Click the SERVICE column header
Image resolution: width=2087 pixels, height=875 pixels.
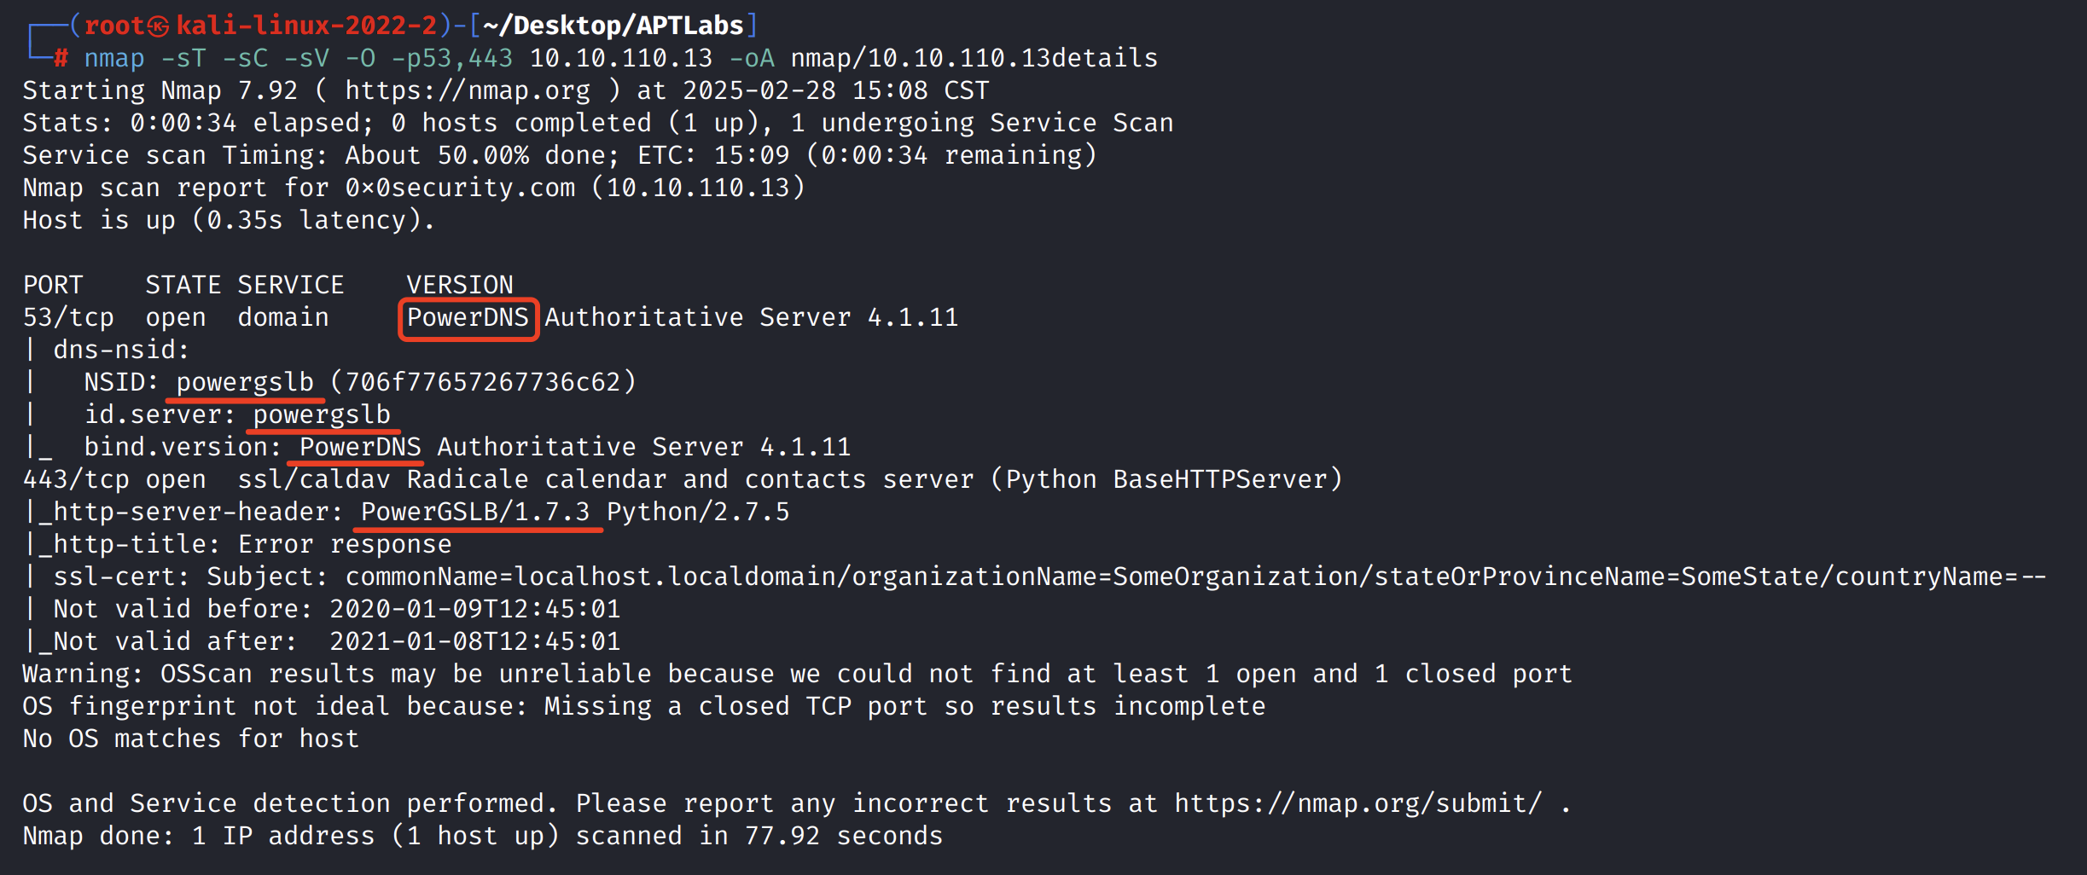click(x=291, y=285)
